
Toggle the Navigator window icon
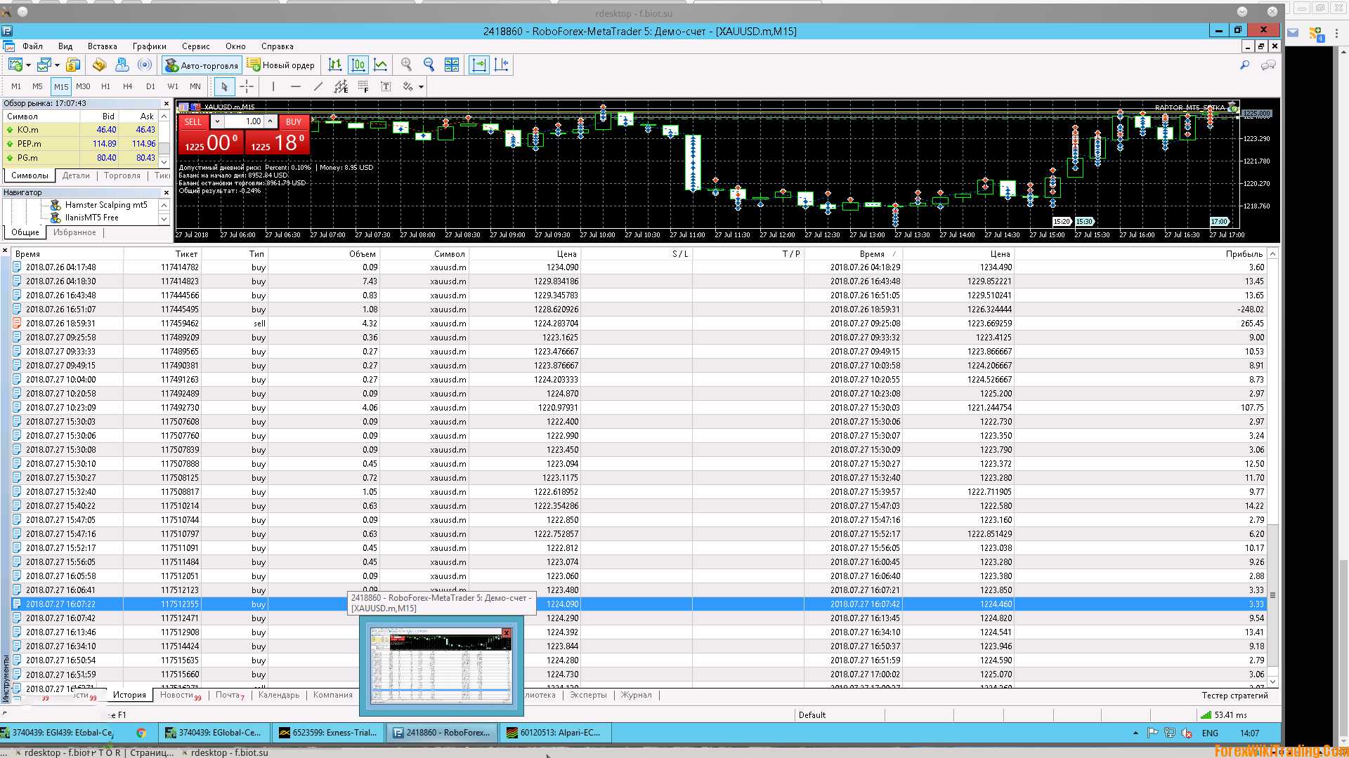click(x=99, y=65)
